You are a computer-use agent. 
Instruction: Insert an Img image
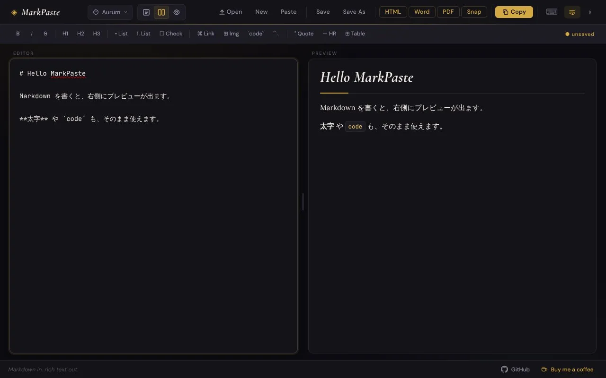pyautogui.click(x=232, y=34)
